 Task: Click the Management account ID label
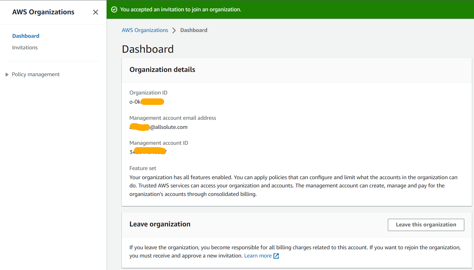pos(159,143)
